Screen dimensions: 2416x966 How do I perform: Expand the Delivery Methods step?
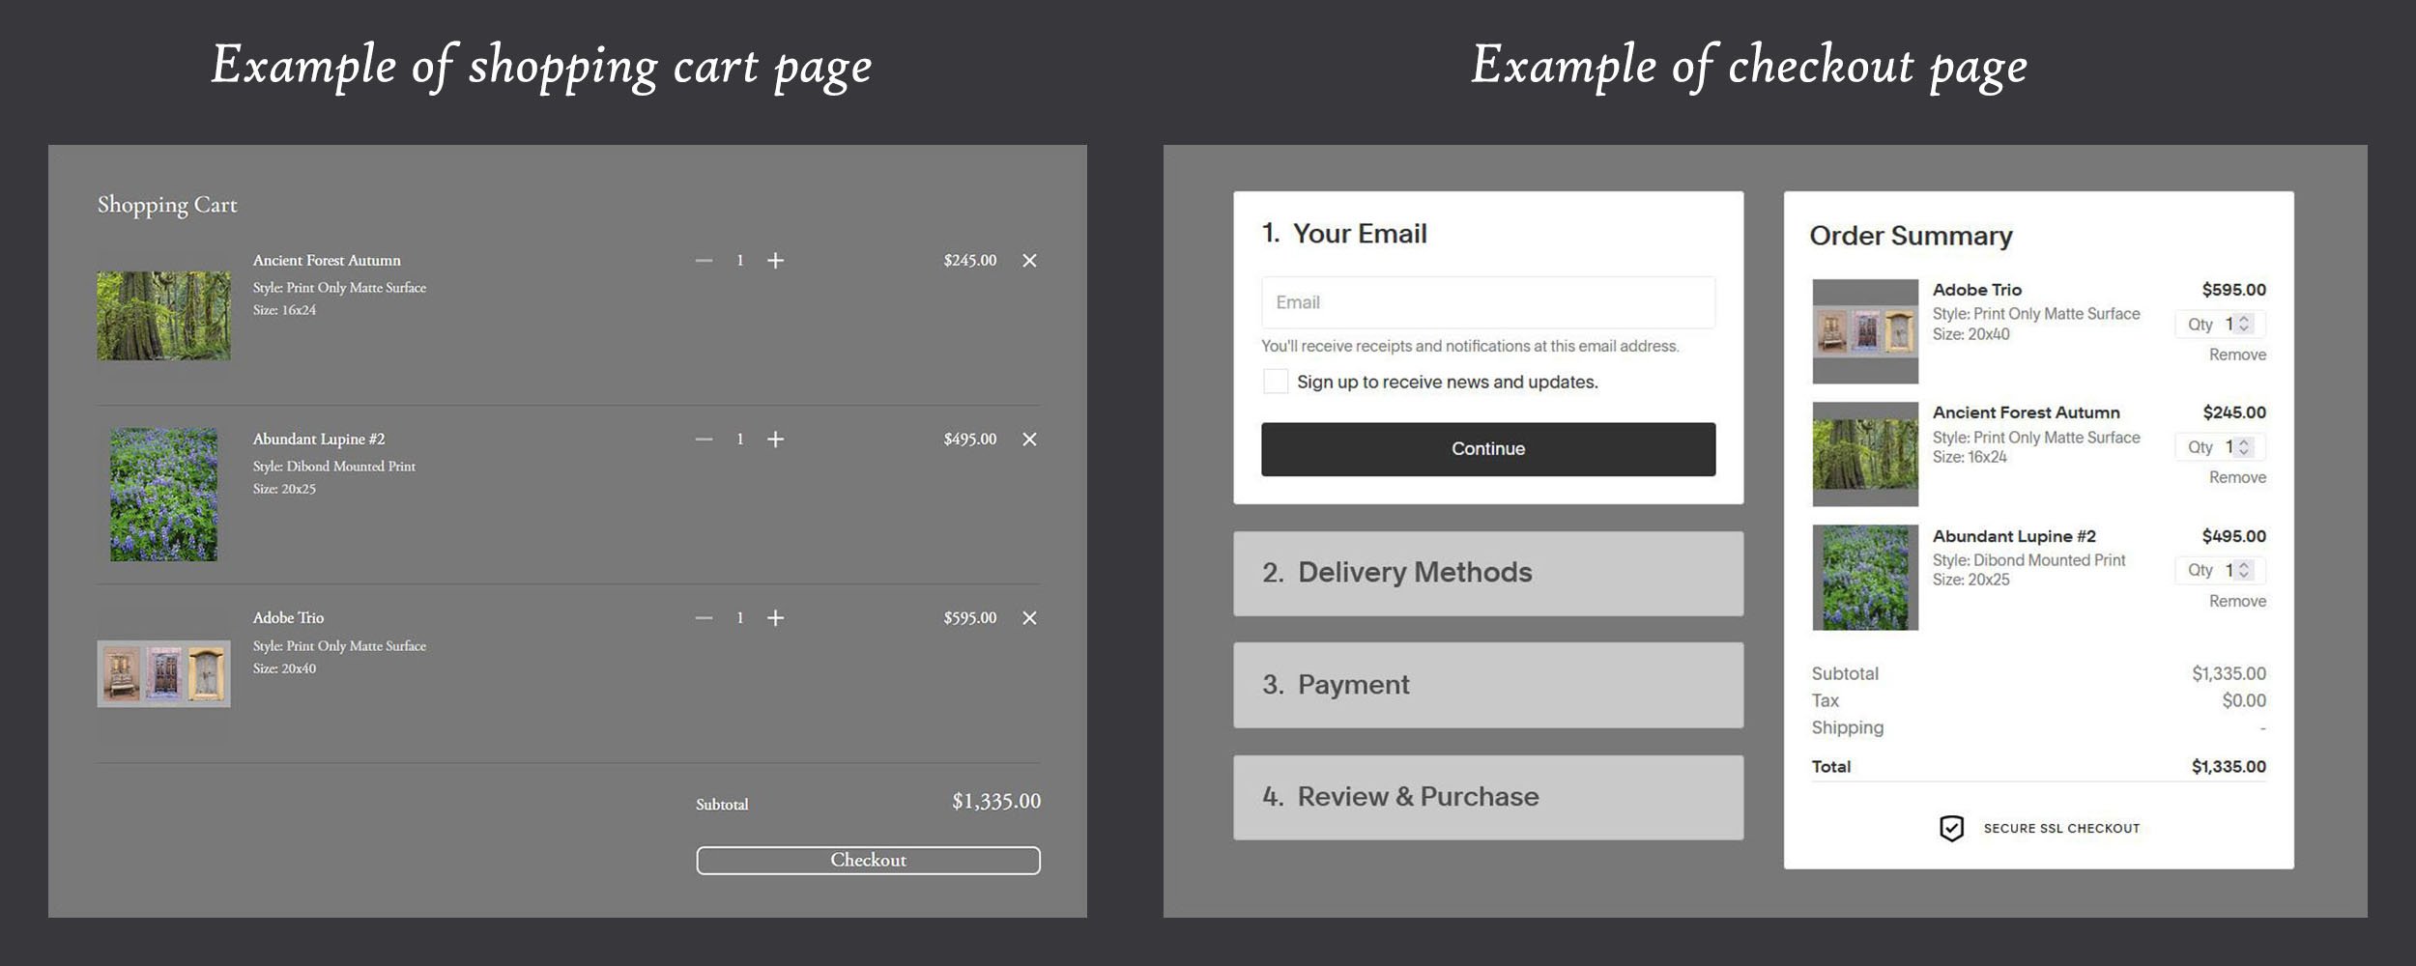[1488, 574]
